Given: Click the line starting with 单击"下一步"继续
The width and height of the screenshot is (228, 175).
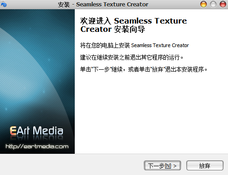Looking at the screenshot, I should click(x=144, y=69).
